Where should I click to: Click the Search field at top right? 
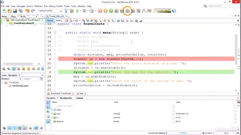click(x=221, y=6)
